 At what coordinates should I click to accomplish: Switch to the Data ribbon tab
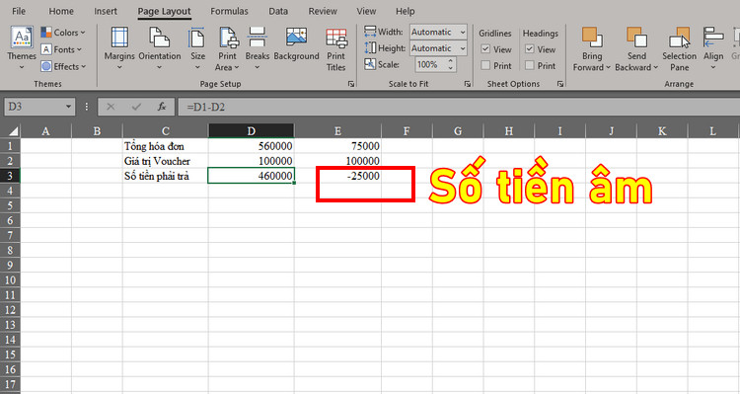(278, 11)
